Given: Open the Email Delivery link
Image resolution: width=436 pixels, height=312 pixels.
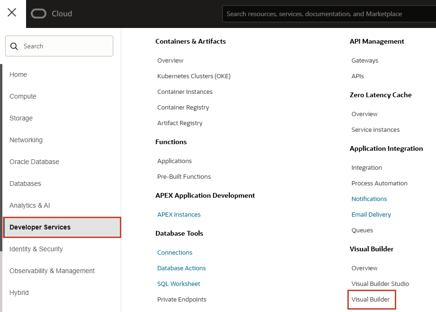Looking at the screenshot, I should click(371, 214).
